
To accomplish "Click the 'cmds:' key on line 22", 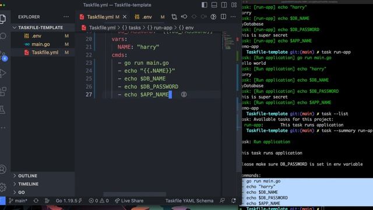I will tap(119, 55).
